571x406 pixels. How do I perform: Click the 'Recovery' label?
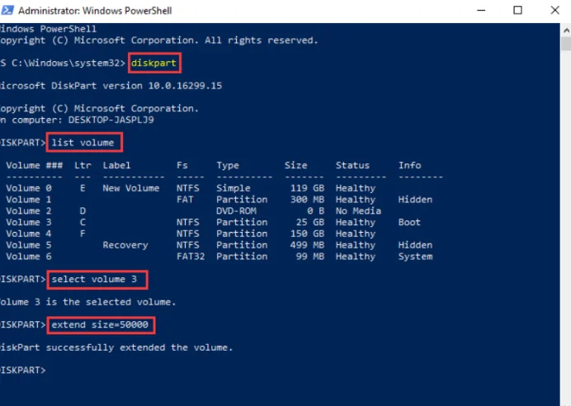pyautogui.click(x=125, y=245)
